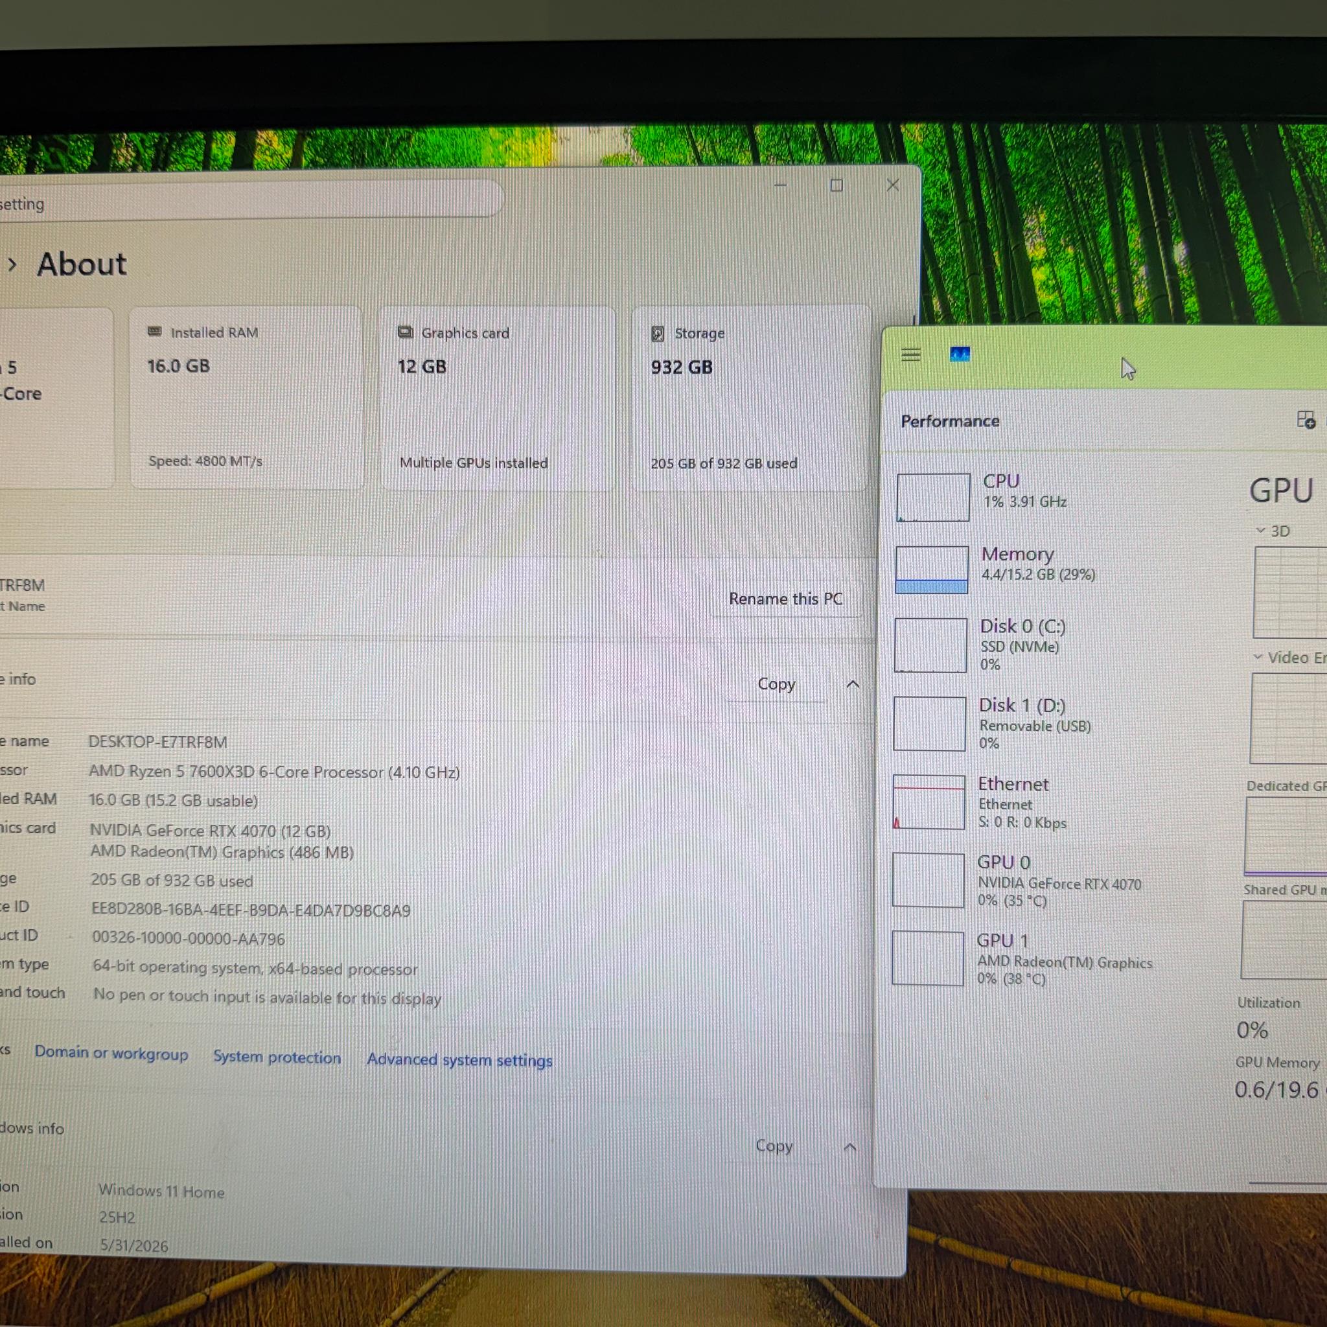Click 64-bit operating system text

coord(255,969)
